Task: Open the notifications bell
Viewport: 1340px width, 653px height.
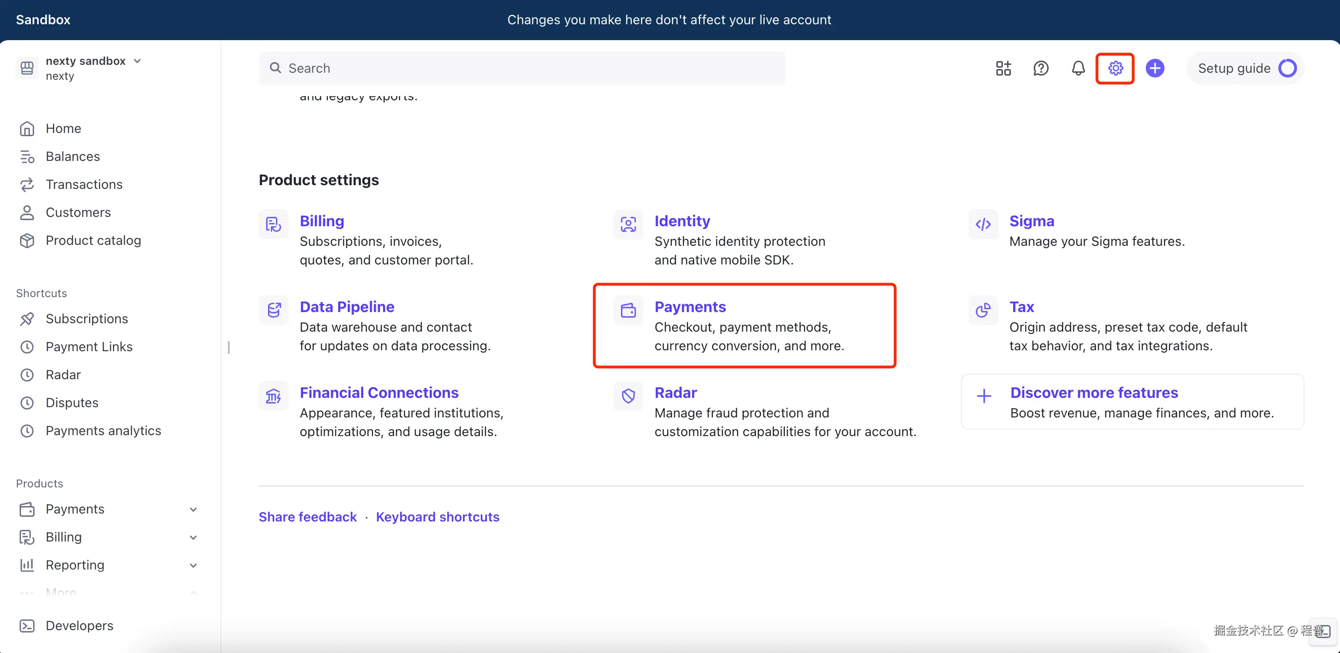Action: [x=1078, y=68]
